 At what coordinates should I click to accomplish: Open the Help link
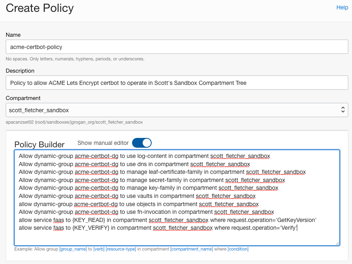coord(342,7)
